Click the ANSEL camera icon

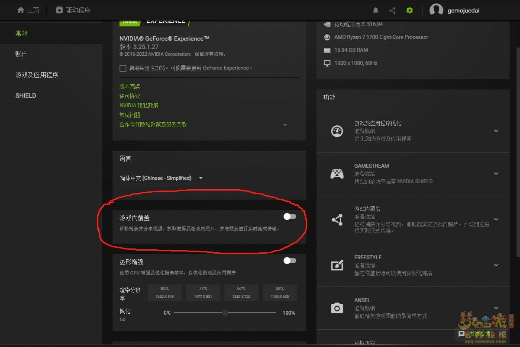[x=337, y=308]
